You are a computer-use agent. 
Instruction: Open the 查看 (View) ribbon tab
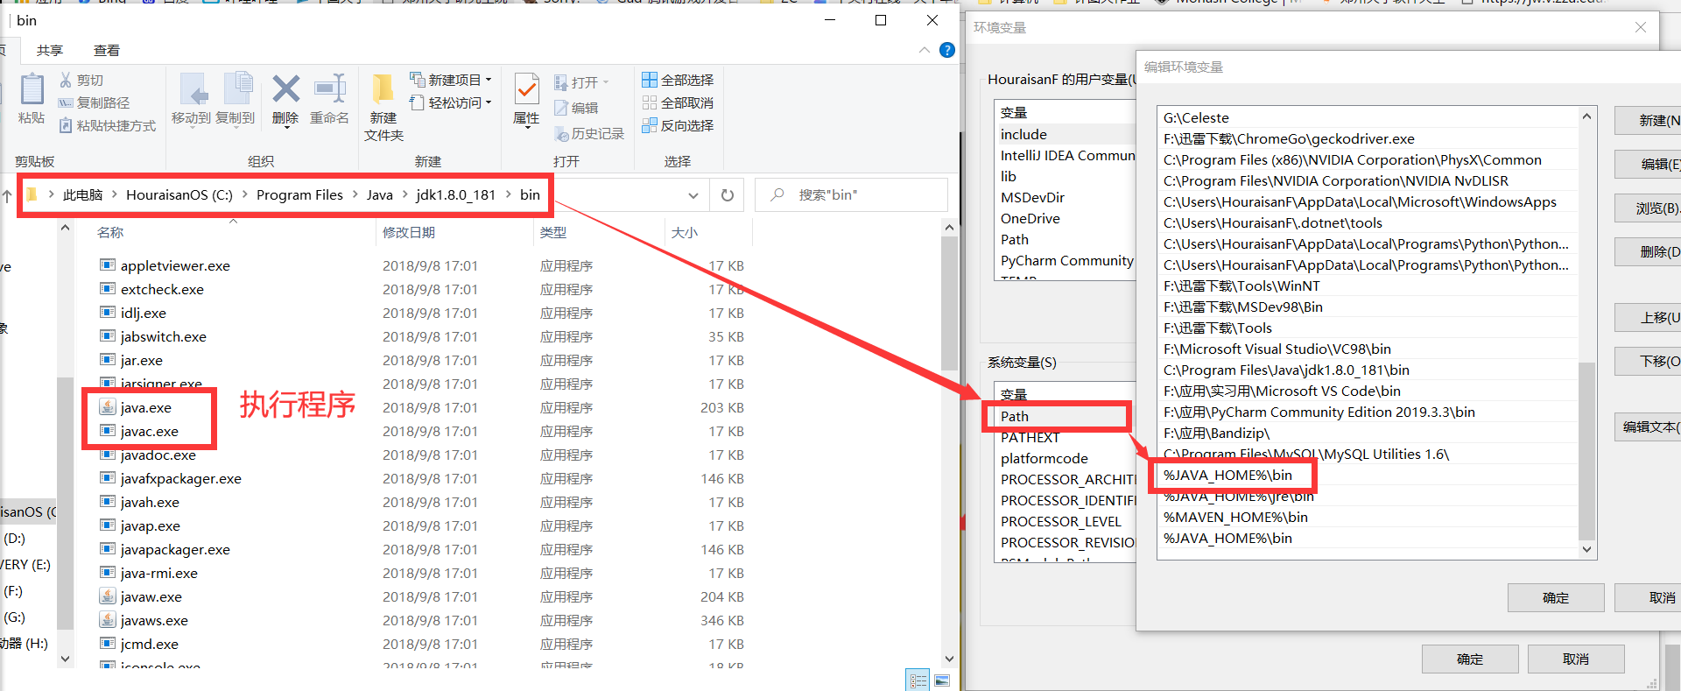[107, 51]
